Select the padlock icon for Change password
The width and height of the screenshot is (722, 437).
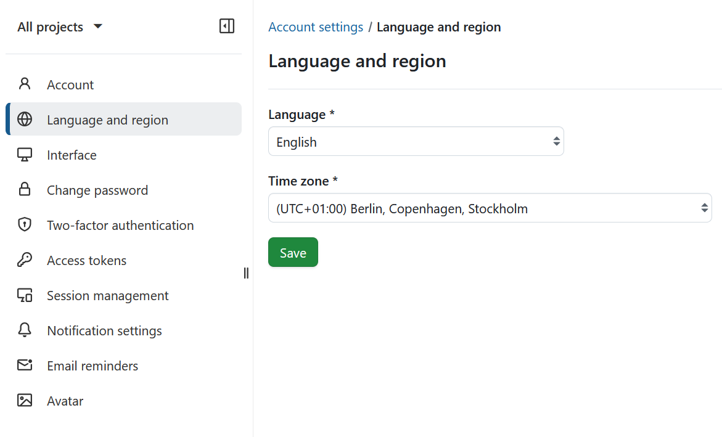click(25, 189)
